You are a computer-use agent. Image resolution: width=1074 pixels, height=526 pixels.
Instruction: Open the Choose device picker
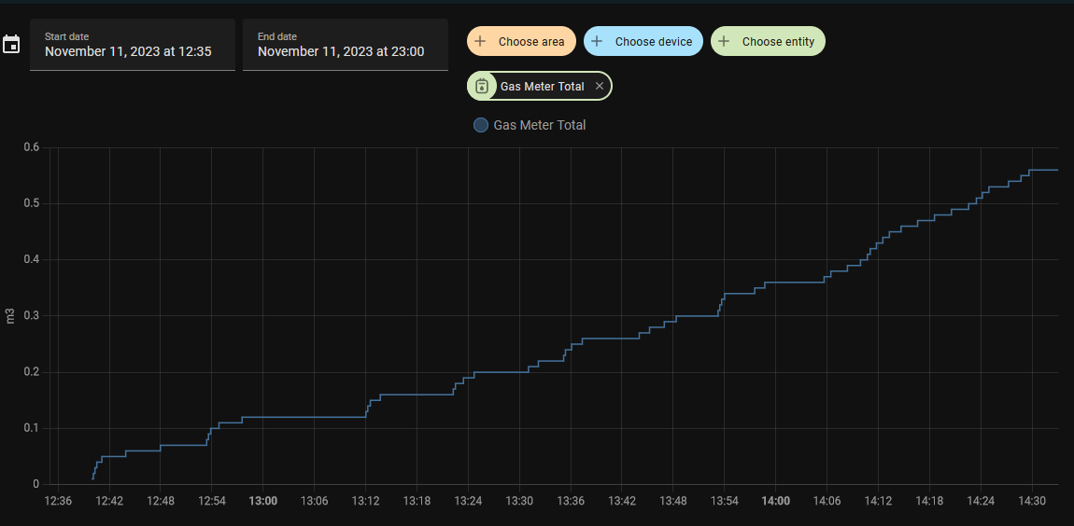click(x=653, y=42)
